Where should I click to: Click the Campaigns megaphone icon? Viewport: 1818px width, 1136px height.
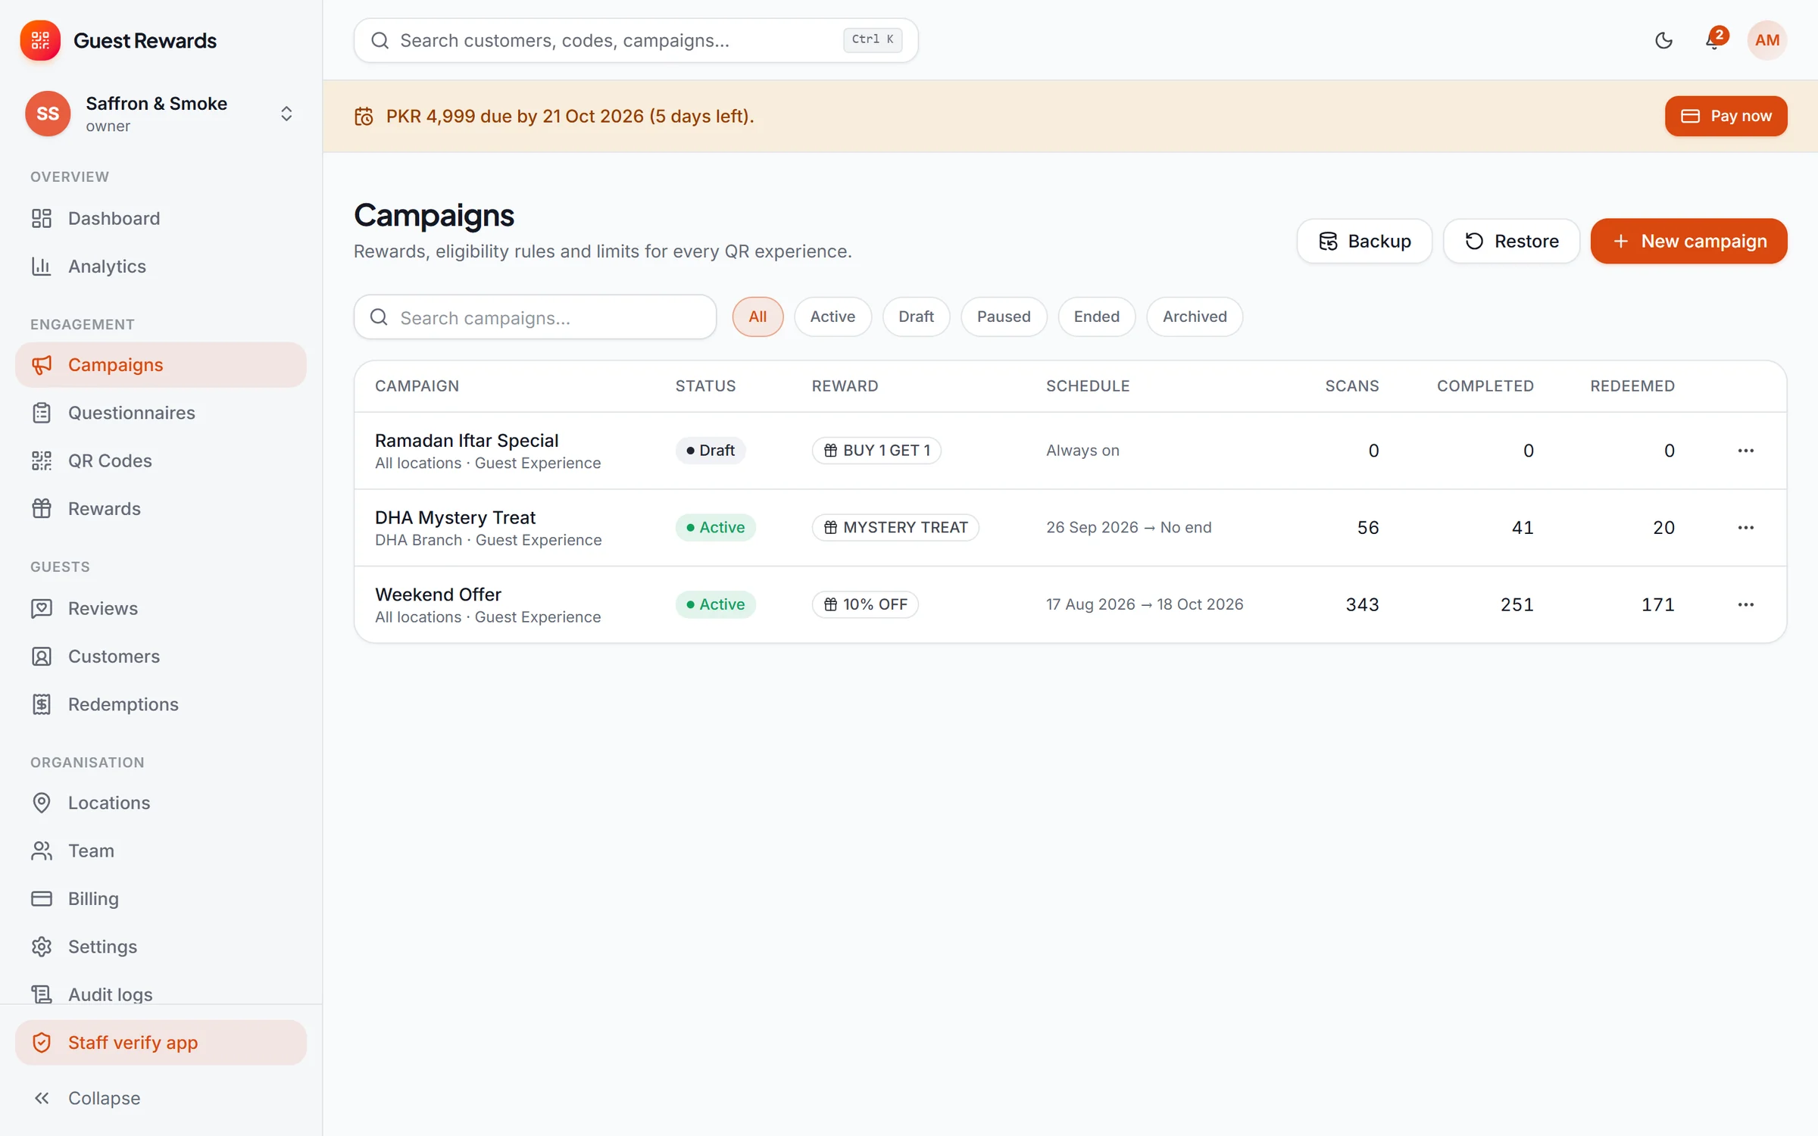[x=42, y=365]
